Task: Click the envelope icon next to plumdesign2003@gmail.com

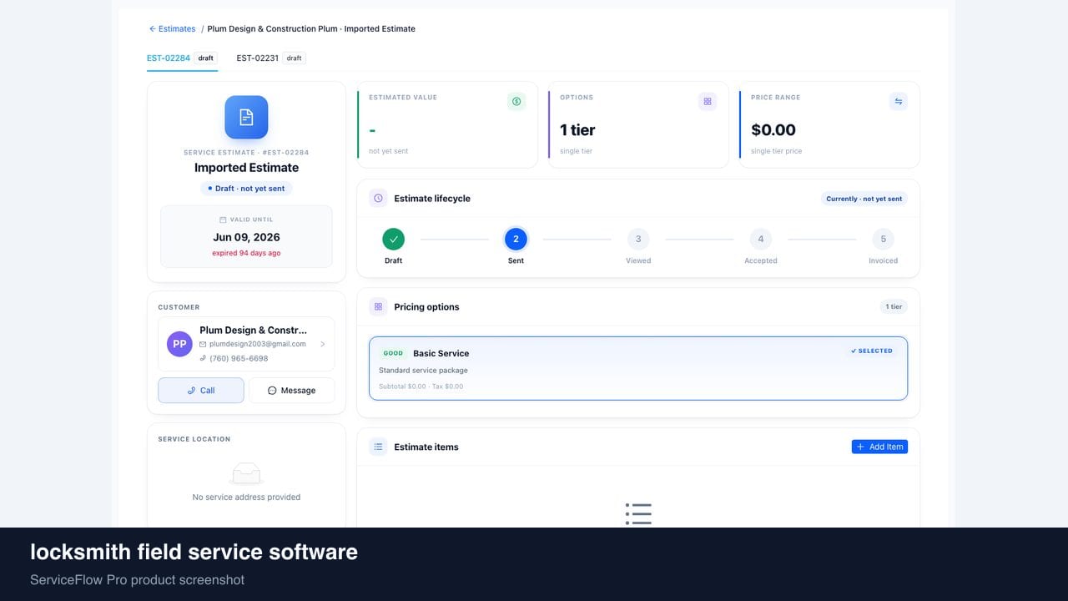Action: 203,344
